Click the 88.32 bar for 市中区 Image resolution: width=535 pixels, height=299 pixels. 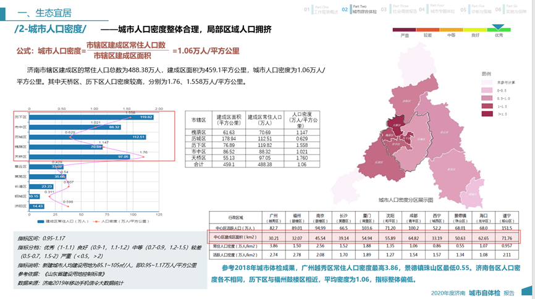tap(75, 127)
